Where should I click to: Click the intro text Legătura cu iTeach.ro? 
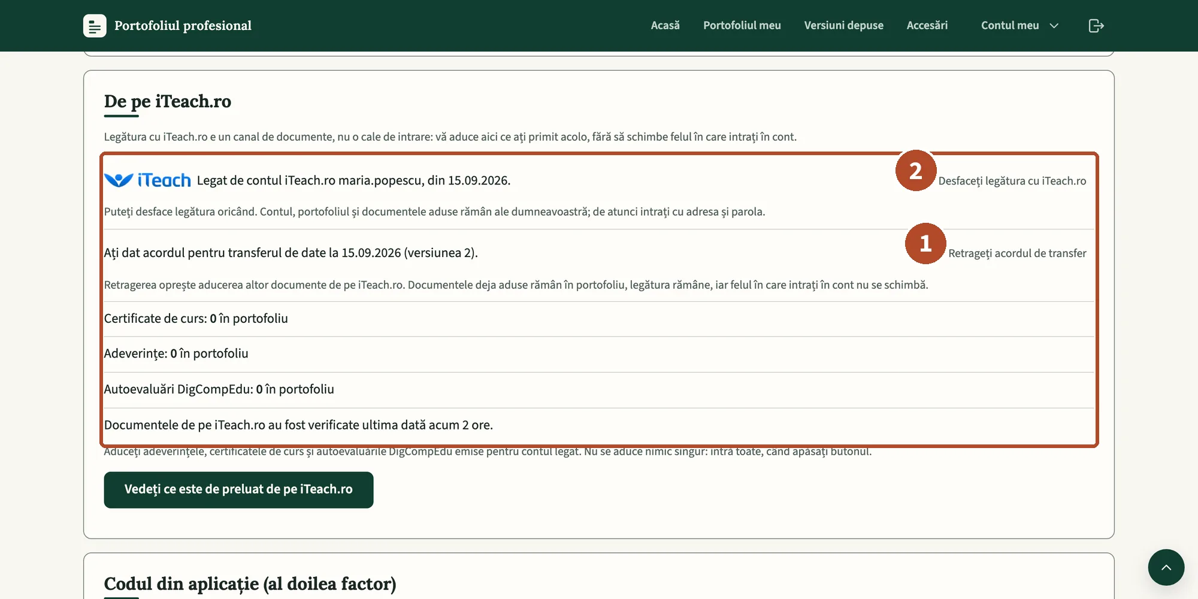450,137
